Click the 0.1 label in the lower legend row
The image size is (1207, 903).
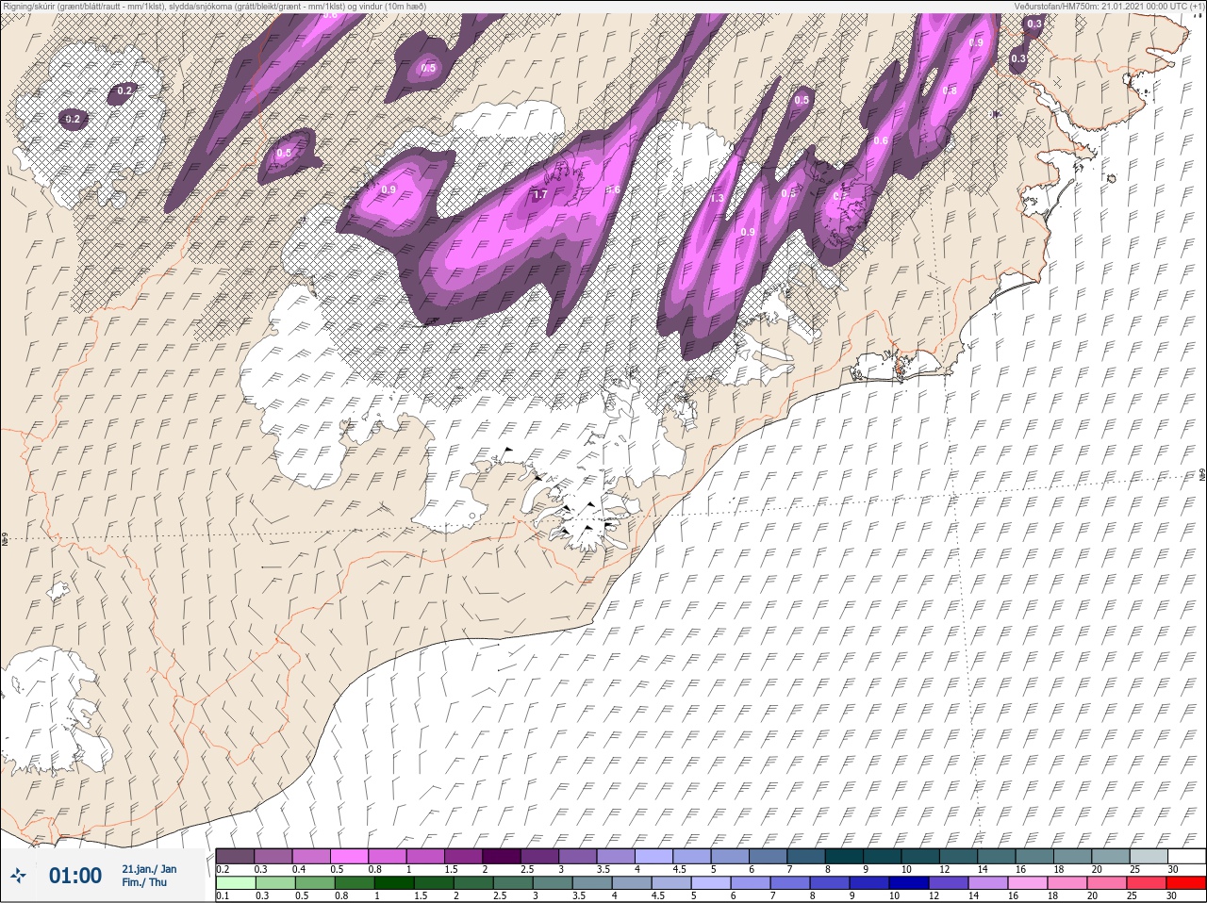click(x=223, y=895)
